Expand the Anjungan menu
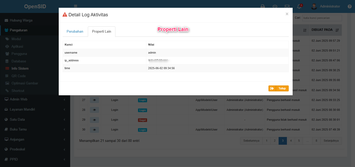The image size is (355, 167). pos(35,139)
